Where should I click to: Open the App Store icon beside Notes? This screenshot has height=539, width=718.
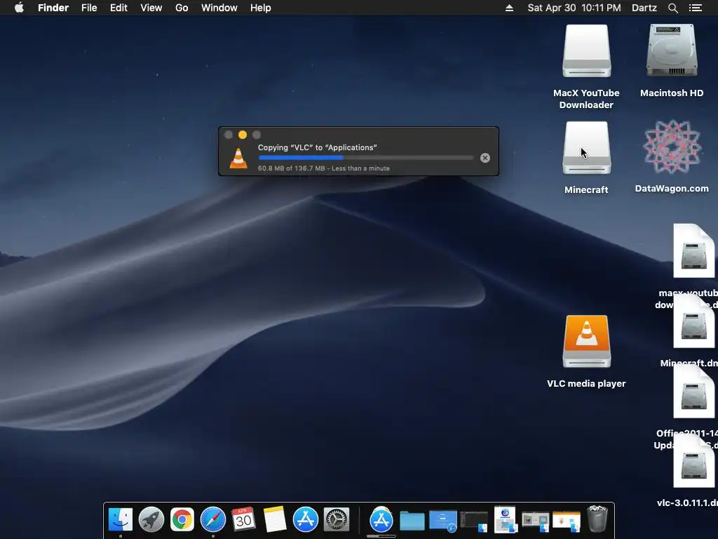[306, 519]
